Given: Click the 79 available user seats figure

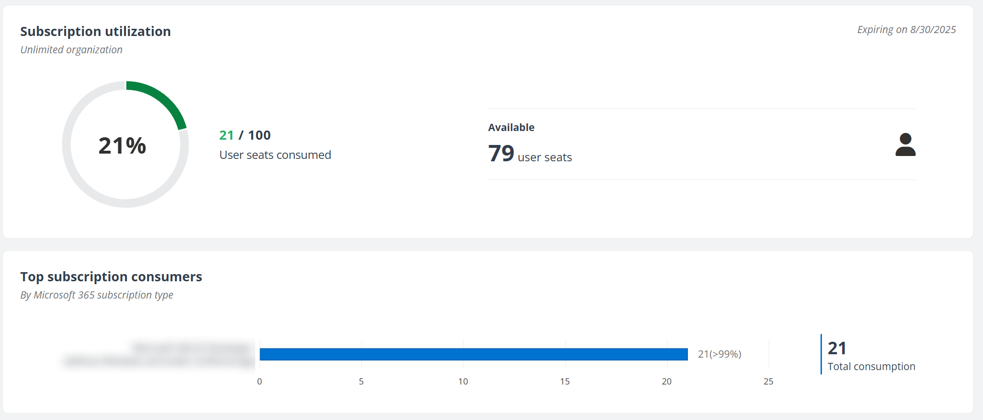Looking at the screenshot, I should click(501, 154).
